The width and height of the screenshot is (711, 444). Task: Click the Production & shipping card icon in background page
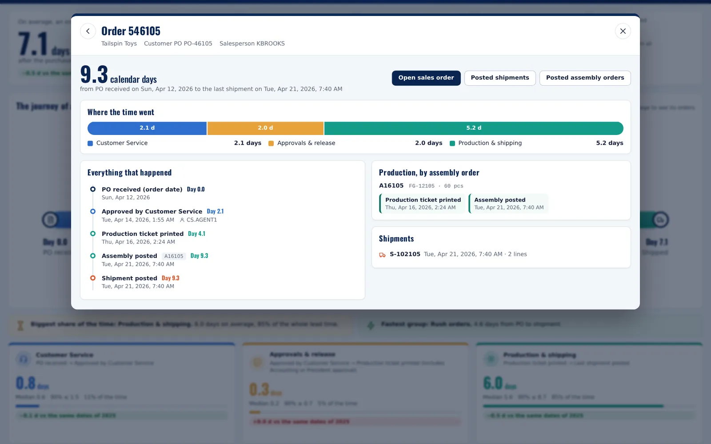[491, 359]
